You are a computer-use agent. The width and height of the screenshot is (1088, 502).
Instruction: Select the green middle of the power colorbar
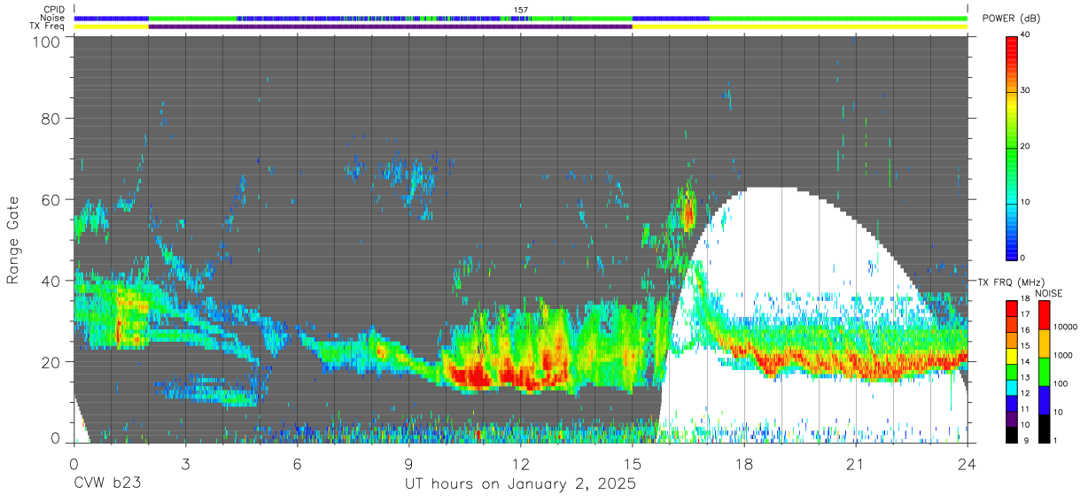[x=1012, y=146]
